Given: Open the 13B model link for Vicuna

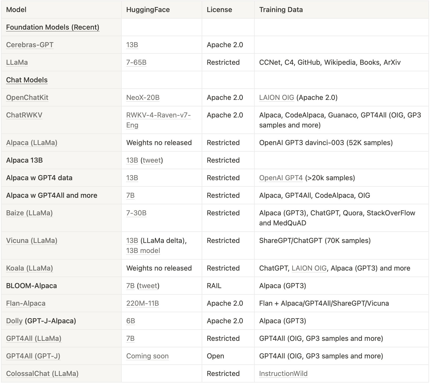Looking at the screenshot, I should click(x=143, y=250).
